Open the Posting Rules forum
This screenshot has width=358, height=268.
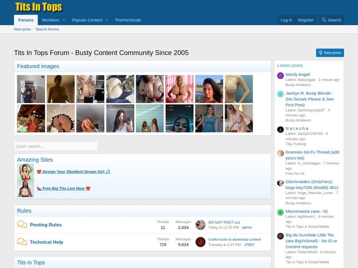coord(46,225)
